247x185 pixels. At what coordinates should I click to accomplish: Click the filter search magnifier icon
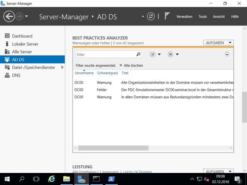click(138, 55)
